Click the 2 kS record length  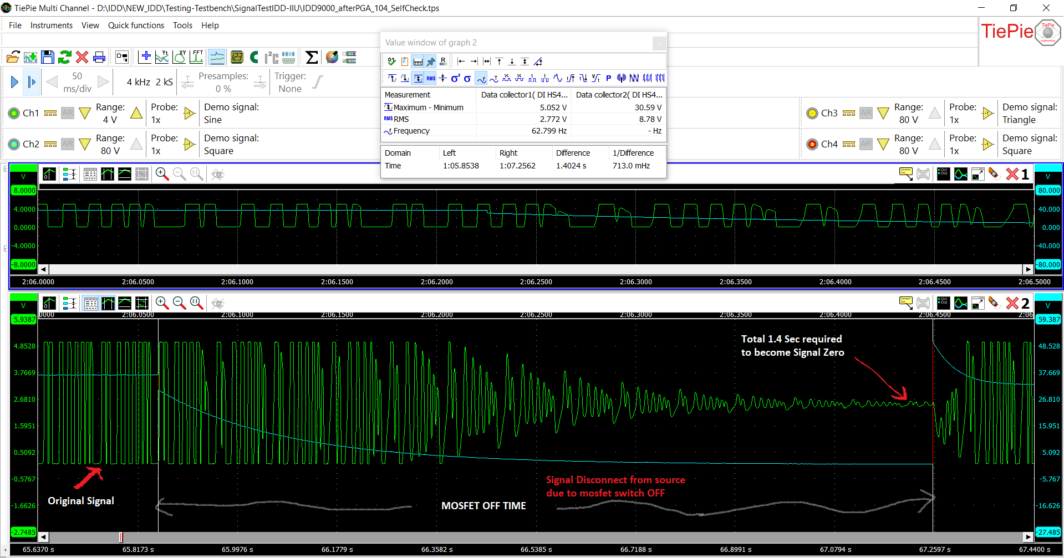pos(164,82)
